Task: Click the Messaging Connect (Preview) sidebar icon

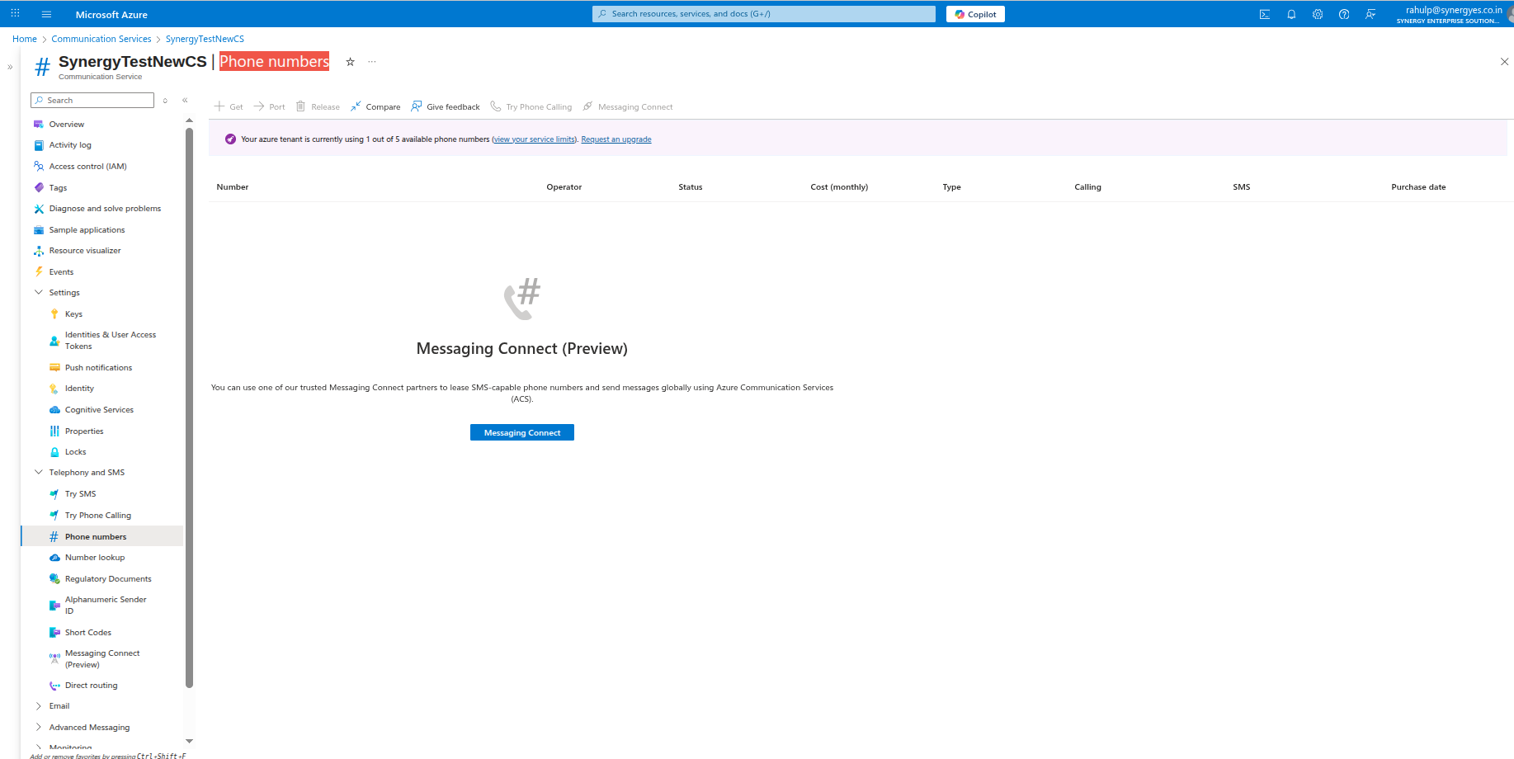Action: tap(54, 658)
